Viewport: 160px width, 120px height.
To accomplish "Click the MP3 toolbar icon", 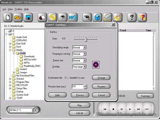I will pos(73,17).
